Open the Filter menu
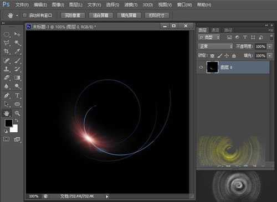 131,5
